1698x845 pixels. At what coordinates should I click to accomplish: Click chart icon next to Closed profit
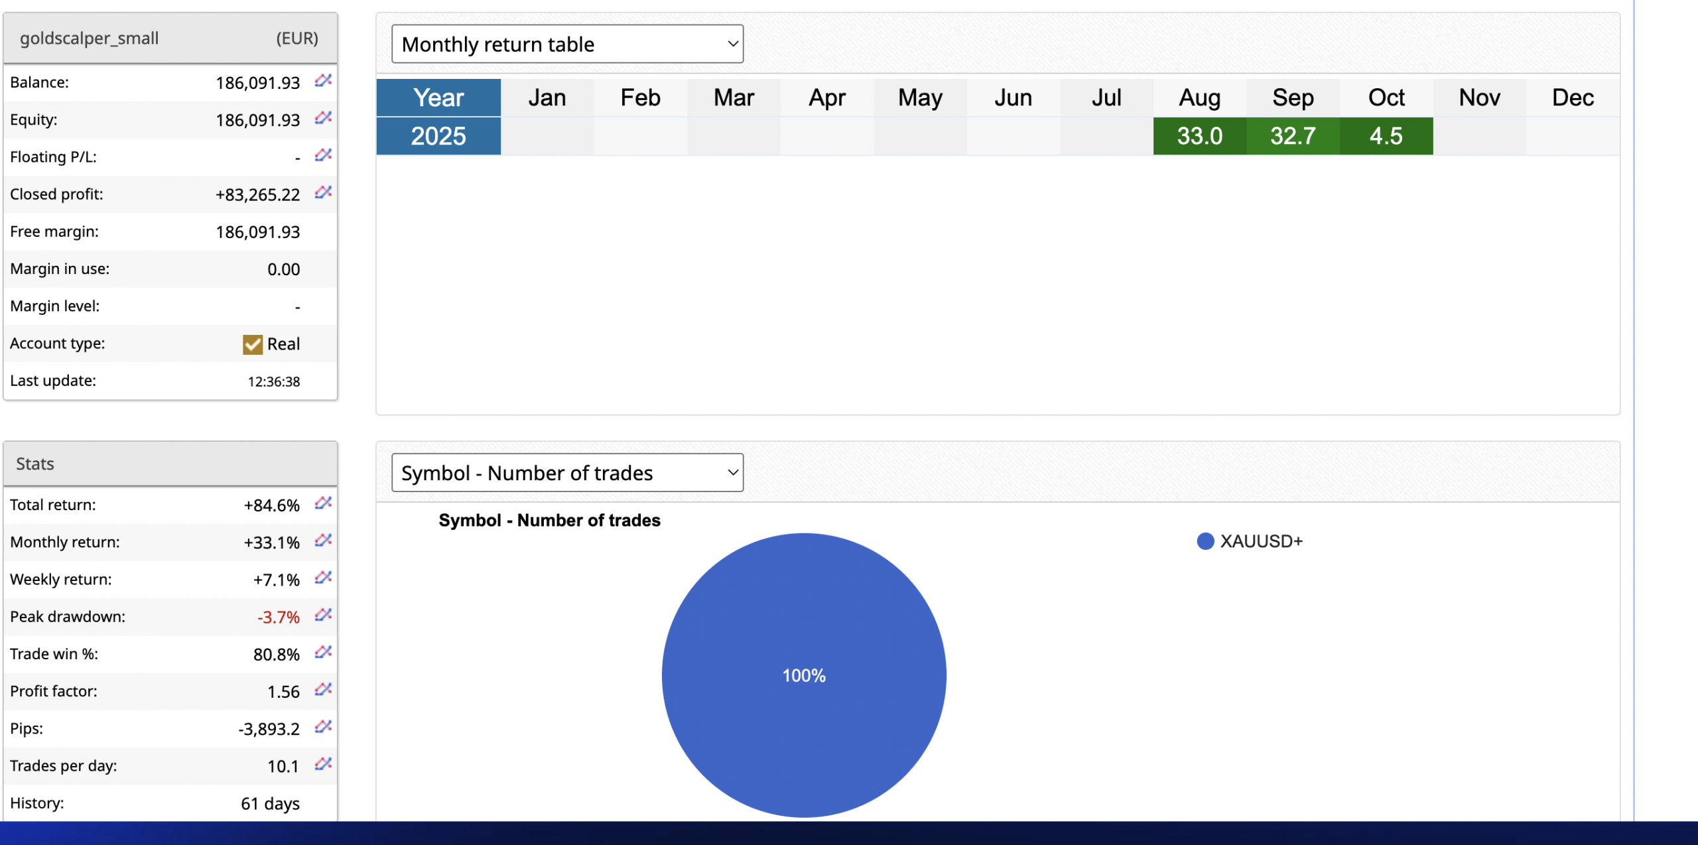[323, 192]
